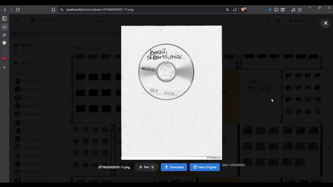This screenshot has width=333, height=187.
Task: Close the vertical tab with X icon
Action: (x=4, y=27)
